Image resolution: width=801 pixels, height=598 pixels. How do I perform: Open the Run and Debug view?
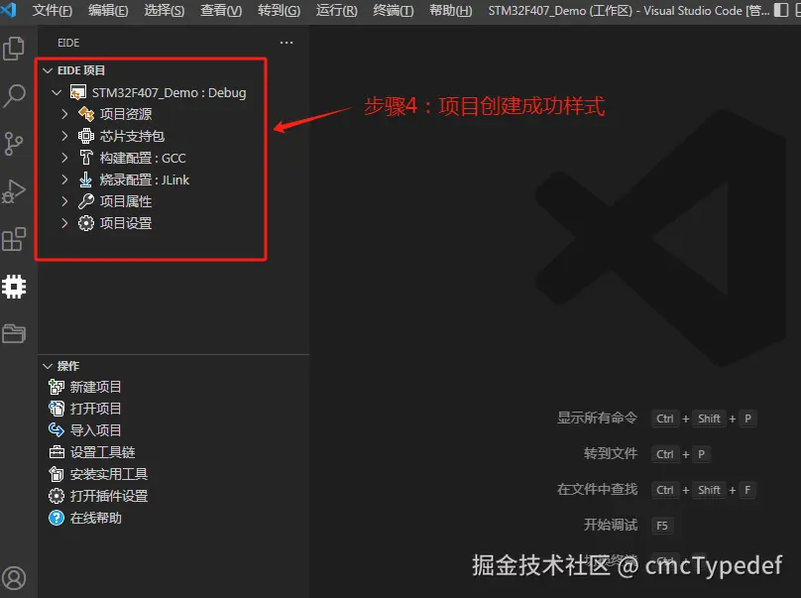14,191
